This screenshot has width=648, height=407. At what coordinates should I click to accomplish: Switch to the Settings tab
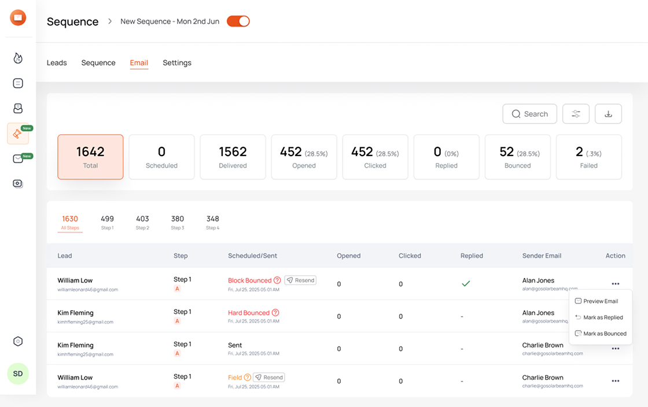[x=177, y=62]
